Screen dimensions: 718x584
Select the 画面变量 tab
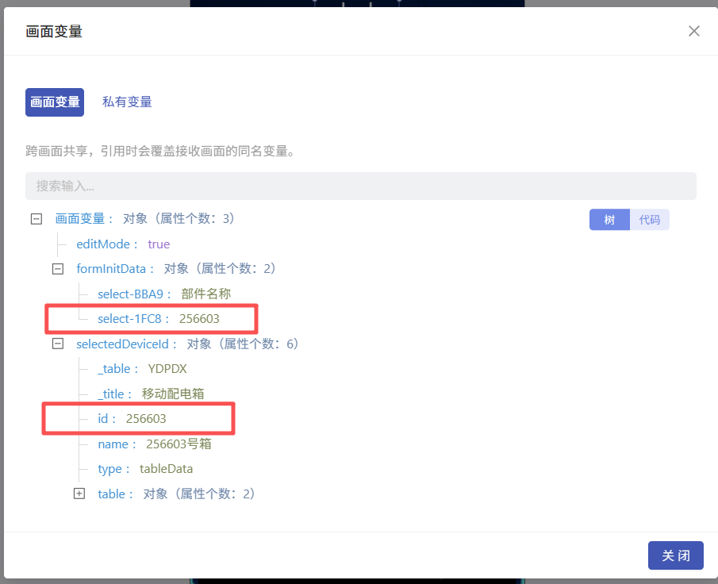55,102
